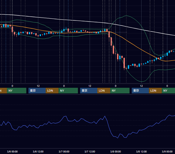The height and width of the screenshot is (154, 175).
Task: Click the 東京 session block on March 6
Action: [x=37, y=91]
